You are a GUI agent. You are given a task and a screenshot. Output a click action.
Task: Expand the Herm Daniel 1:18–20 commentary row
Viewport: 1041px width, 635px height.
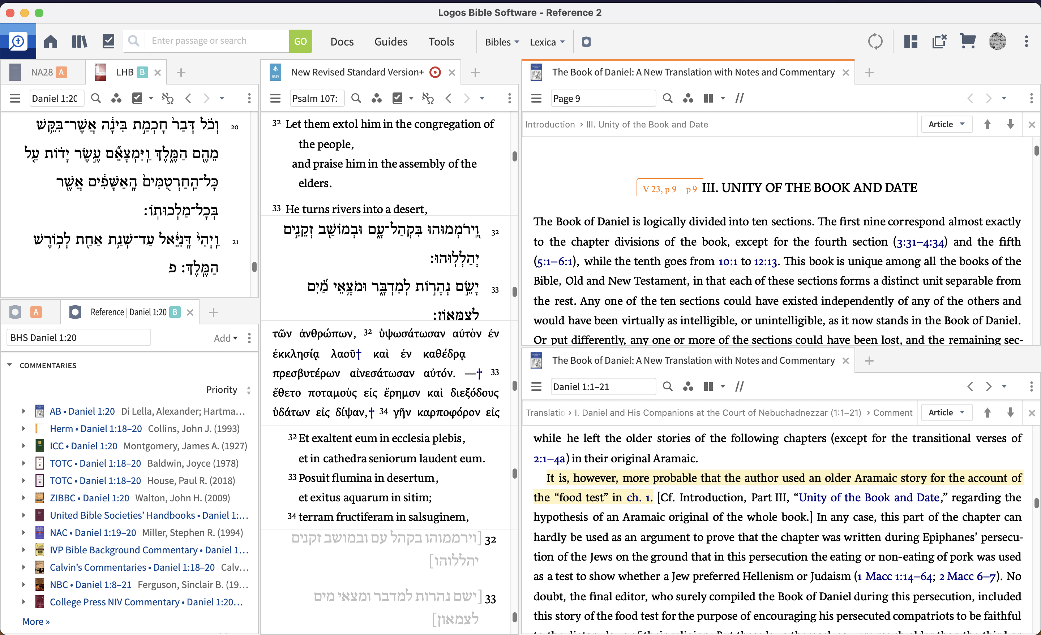23,428
